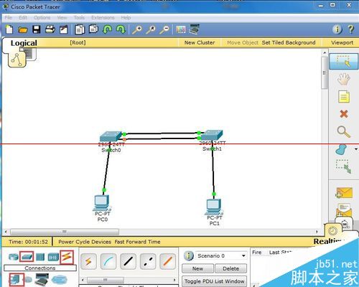The image size is (359, 287).
Task: Create a new network file
Action: (x=9, y=29)
